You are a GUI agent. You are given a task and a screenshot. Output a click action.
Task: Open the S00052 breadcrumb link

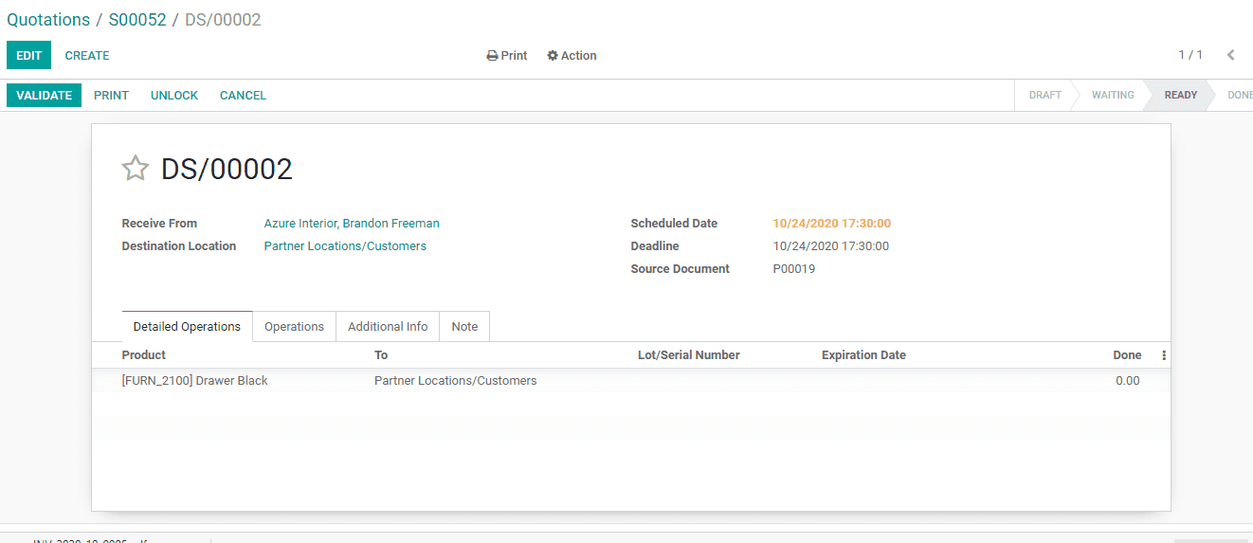[137, 20]
